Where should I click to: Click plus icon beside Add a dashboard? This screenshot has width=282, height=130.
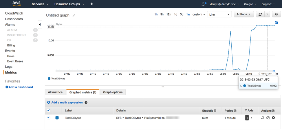tap(7, 87)
